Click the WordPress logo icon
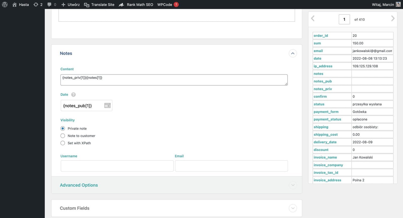403x218 pixels. click(x=5, y=5)
